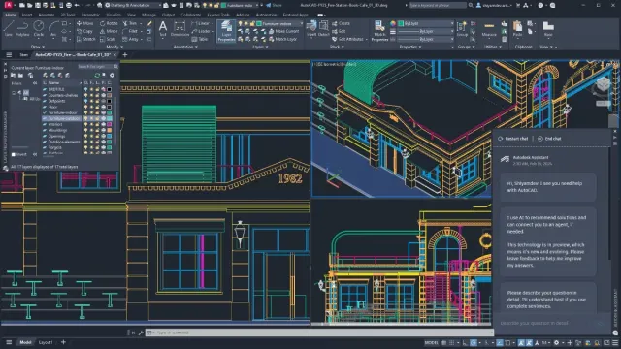Viewport: 621px width, 349px height.
Task: Toggle freeze for Defpoints layer
Action: click(x=91, y=101)
